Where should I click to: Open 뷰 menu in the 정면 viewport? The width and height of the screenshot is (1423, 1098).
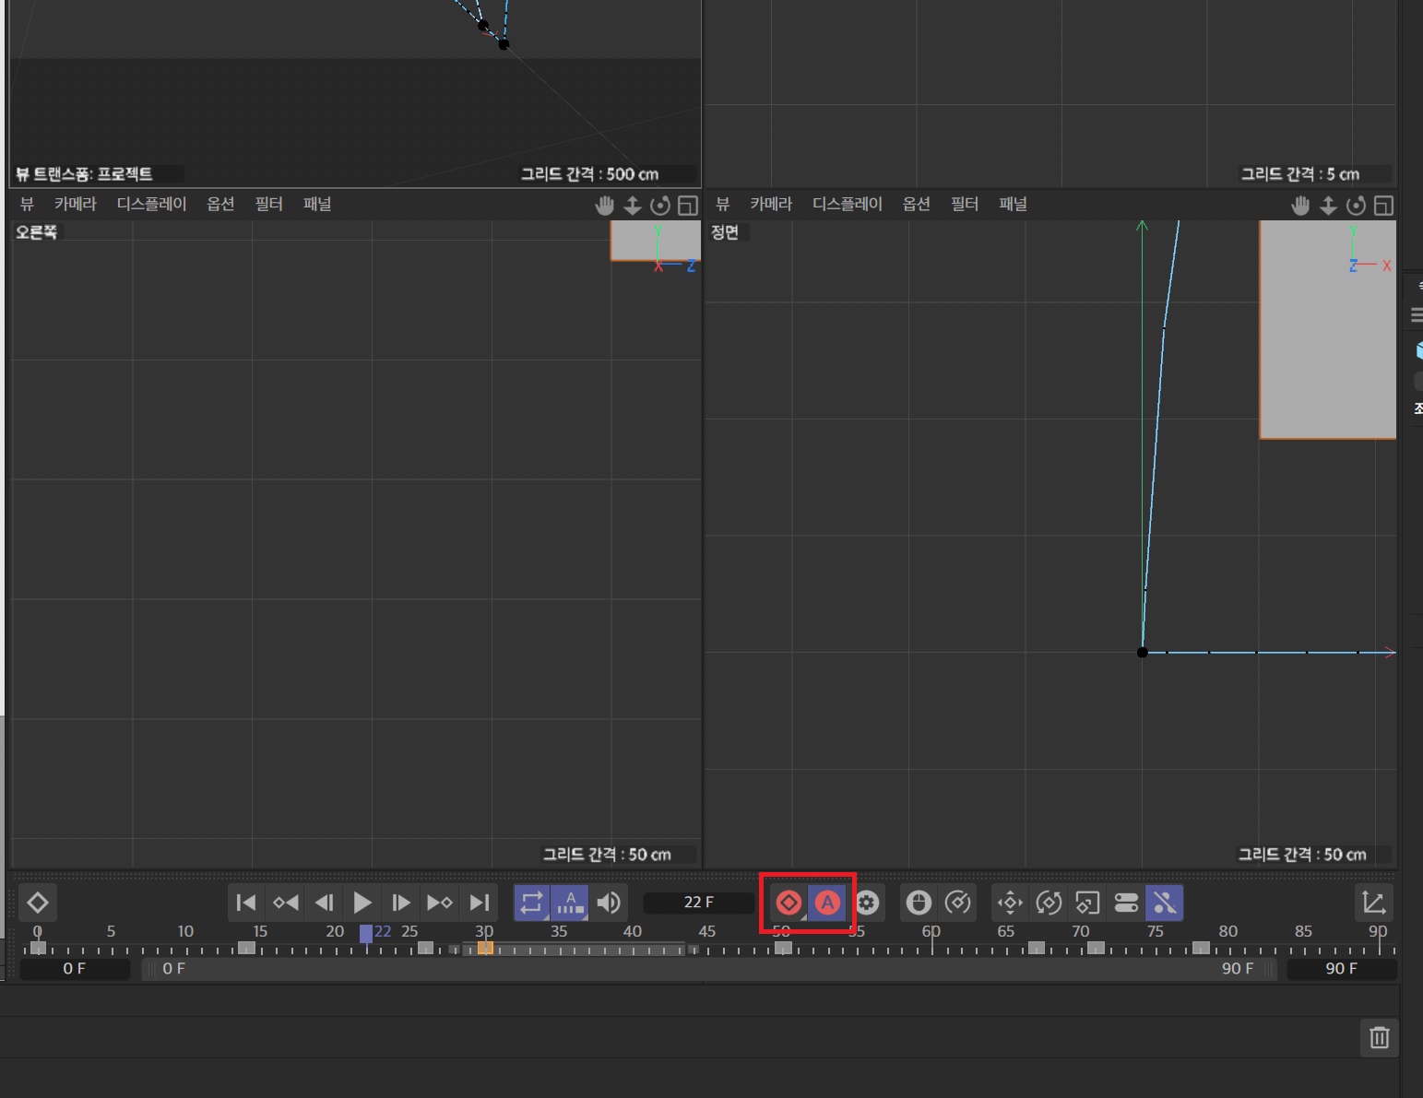[x=723, y=205]
